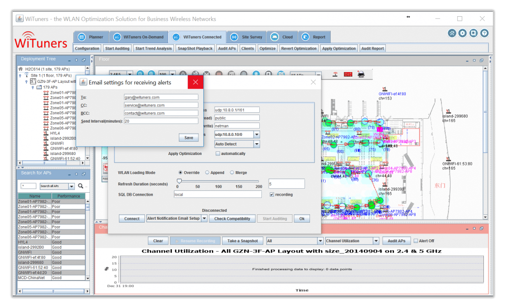Select Override WLAN loading mode
506x308 pixels.
coord(180,173)
